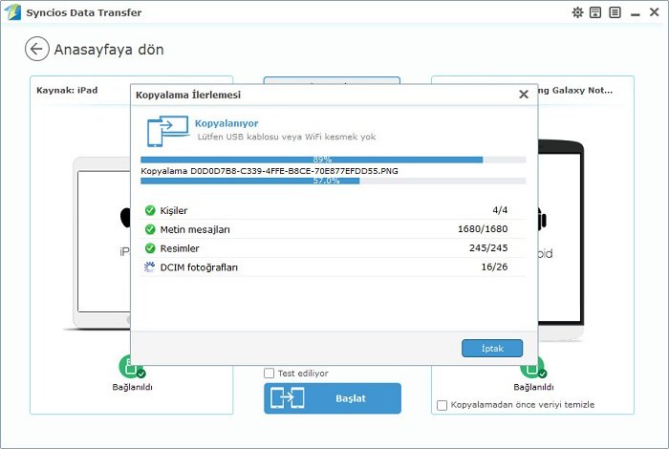Screen dimensions: 669x449
Task: Click the back arrow next to Anasayfaya dön
Action: 36,49
